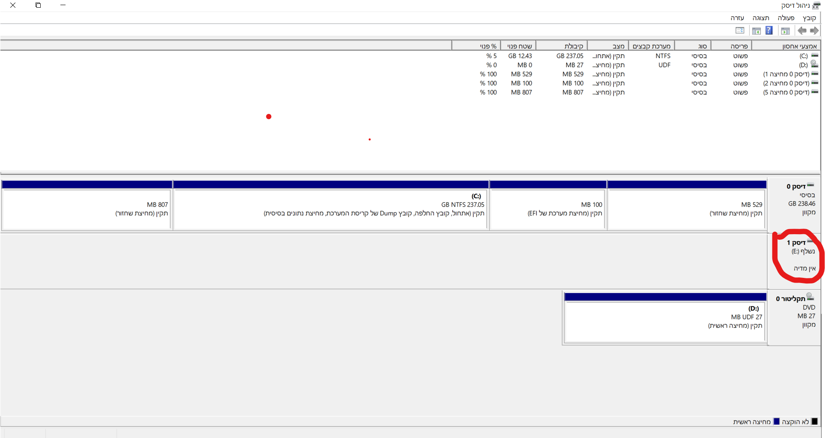This screenshot has width=825, height=438.
Task: Restore down the Disk Management window
Action: (38, 5)
